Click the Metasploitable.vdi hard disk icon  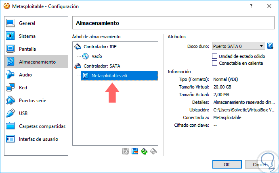86,76
